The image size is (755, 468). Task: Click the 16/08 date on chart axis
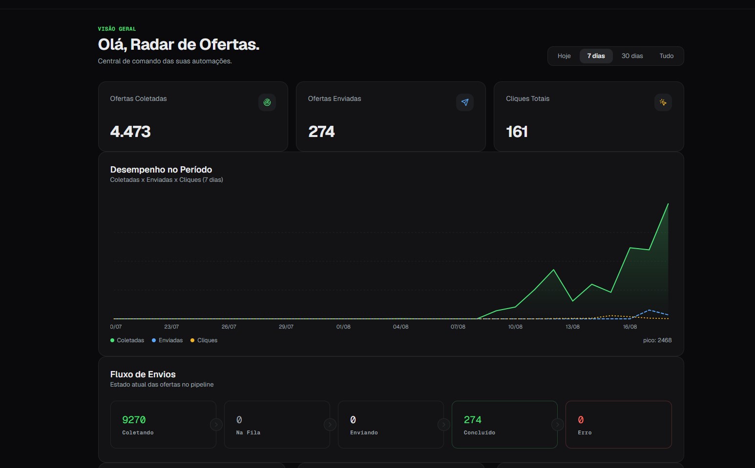click(630, 327)
